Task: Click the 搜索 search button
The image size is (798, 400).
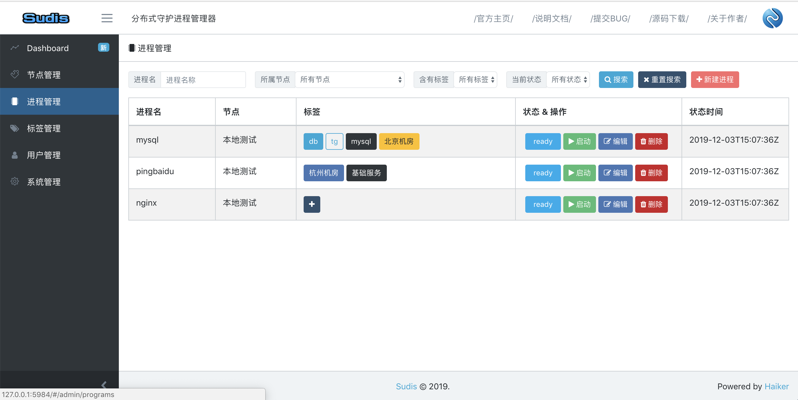Action: click(616, 80)
